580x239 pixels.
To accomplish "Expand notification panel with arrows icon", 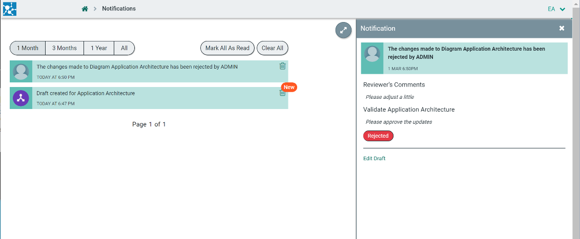I will tap(343, 30).
